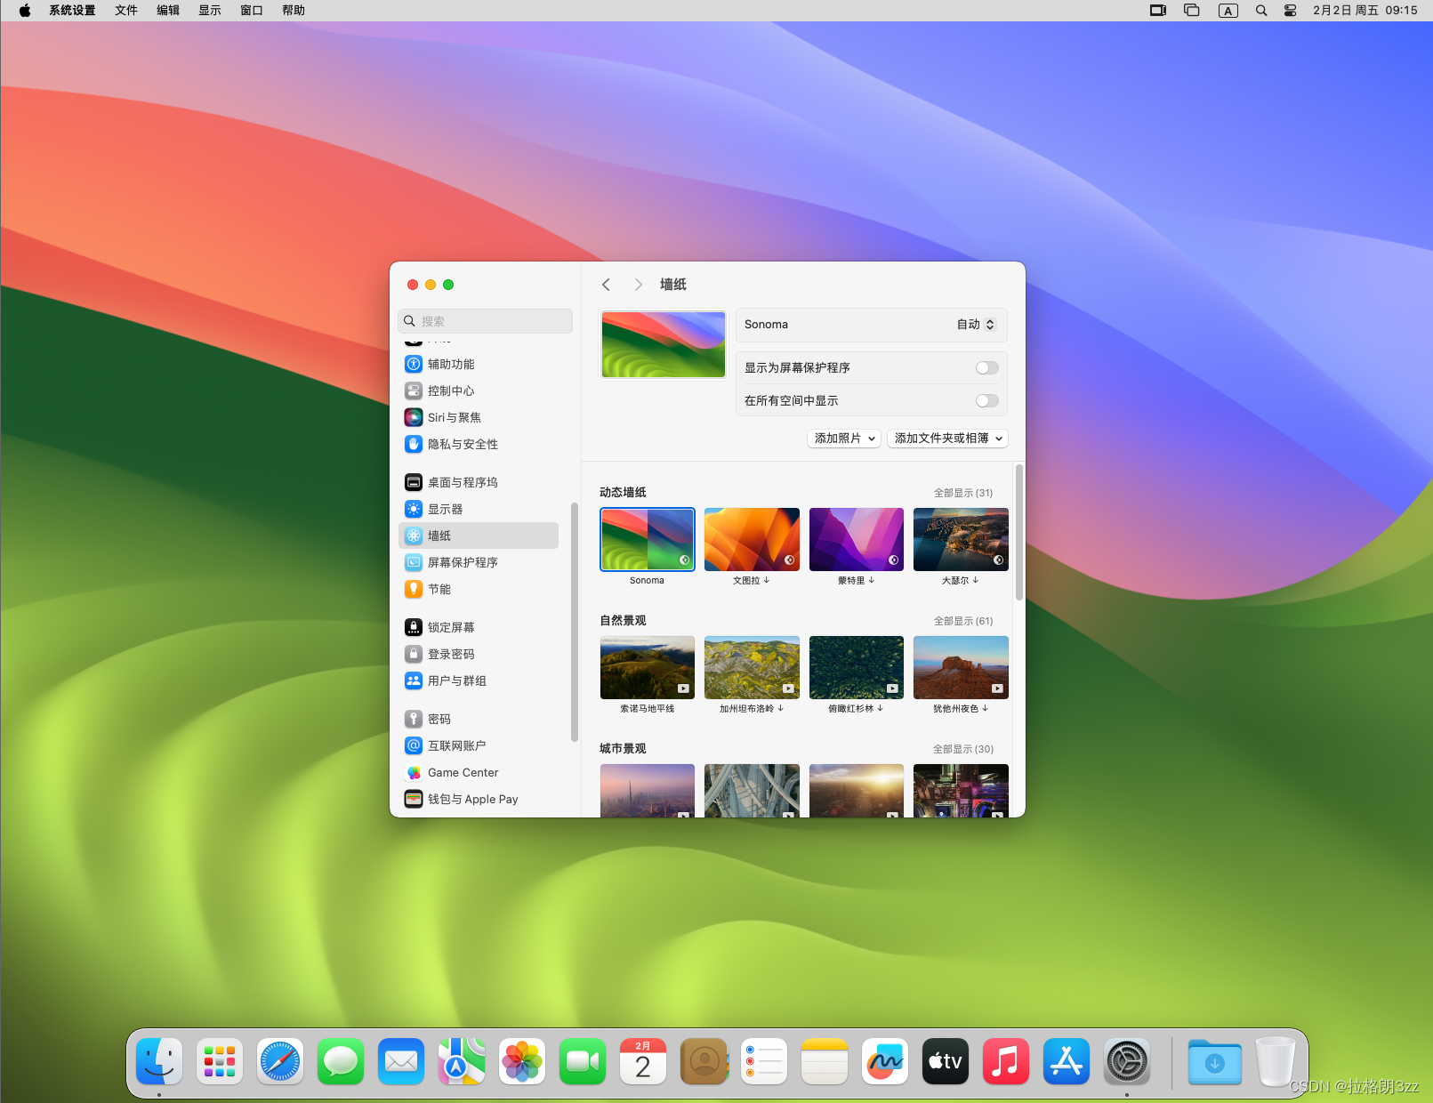Show all 自然景观 (61)

coord(963,621)
